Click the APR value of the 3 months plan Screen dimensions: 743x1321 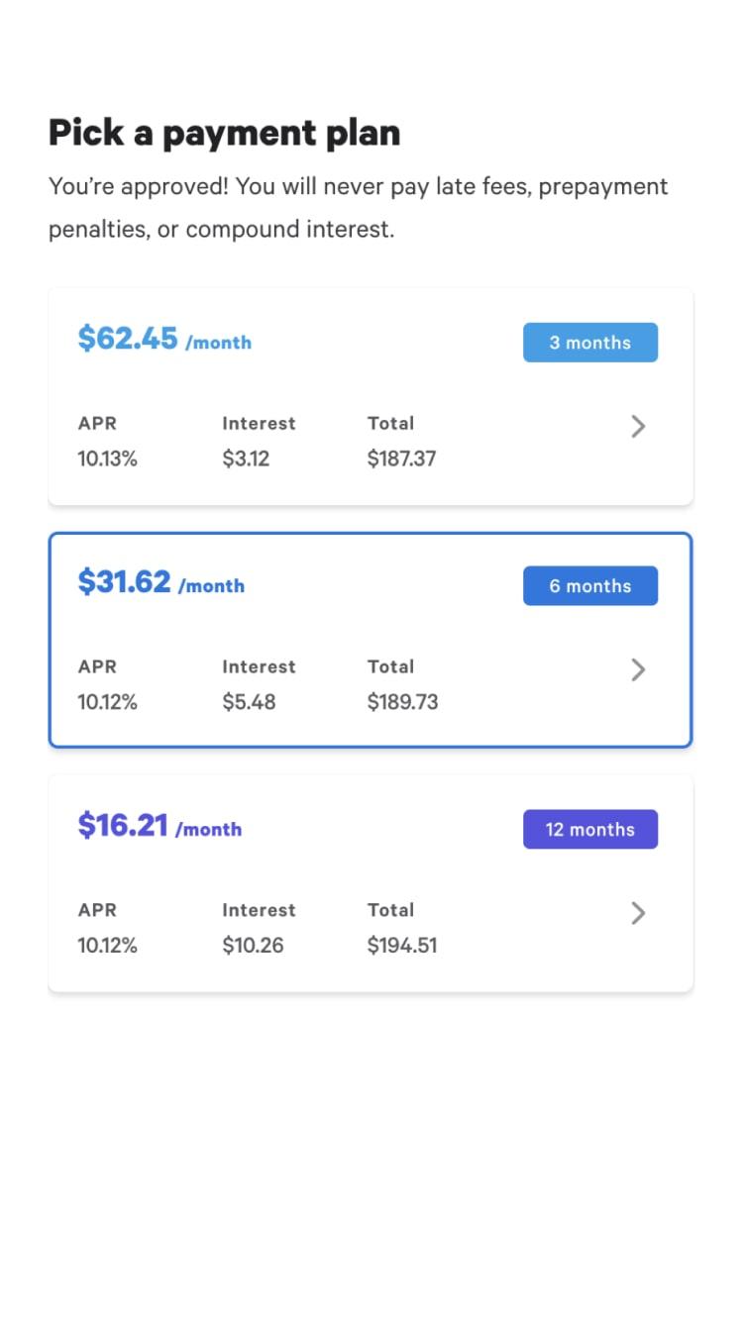[108, 457]
